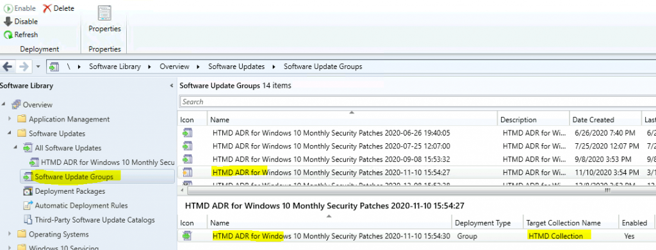The image size is (656, 250).
Task: Sort deployments by Target Collection Name column
Action: tap(571, 223)
